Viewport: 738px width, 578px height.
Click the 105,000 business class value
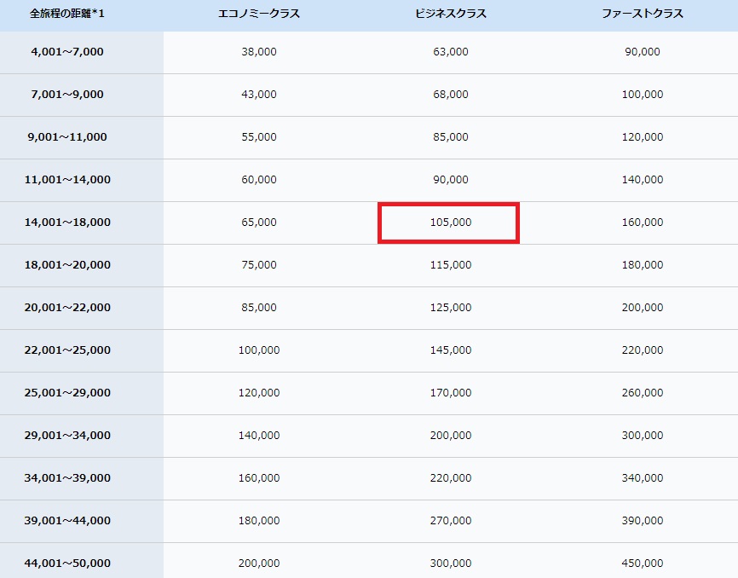click(451, 223)
